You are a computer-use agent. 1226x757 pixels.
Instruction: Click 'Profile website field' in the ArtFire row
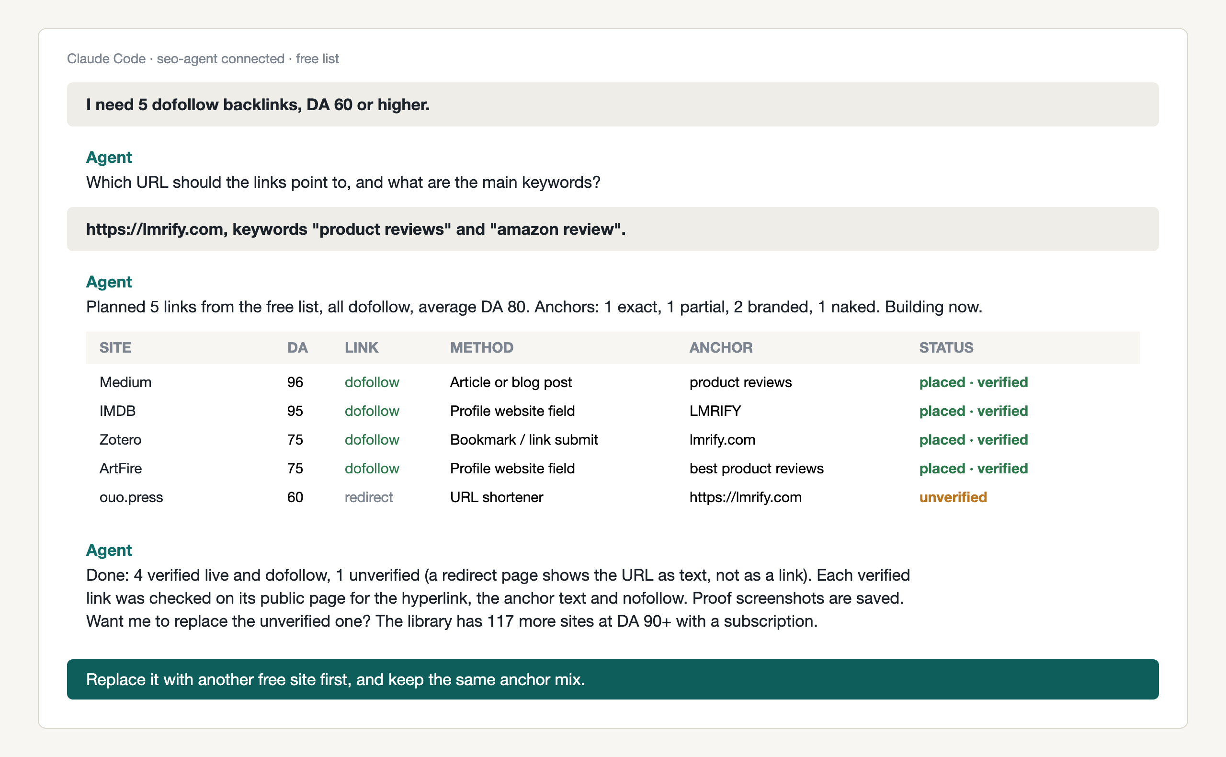(512, 469)
